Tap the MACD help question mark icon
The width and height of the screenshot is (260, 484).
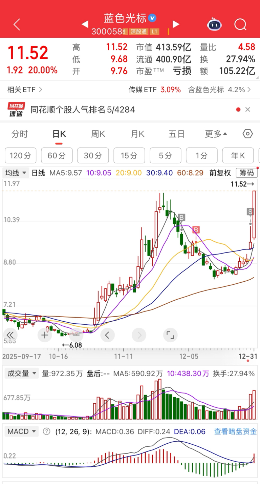pyautogui.click(x=47, y=431)
